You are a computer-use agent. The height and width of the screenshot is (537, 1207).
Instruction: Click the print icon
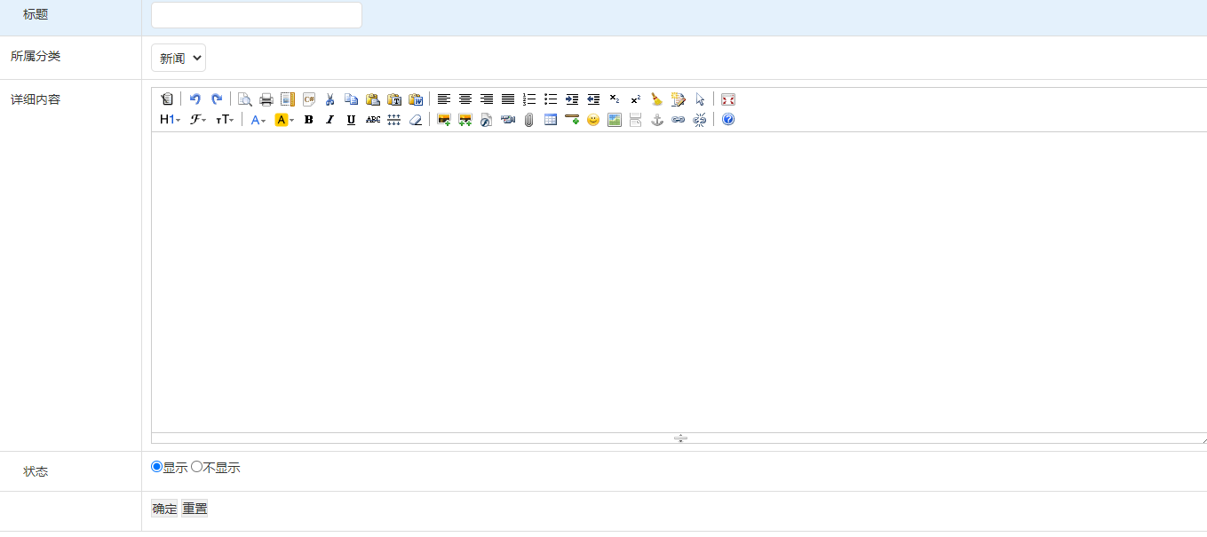click(266, 99)
